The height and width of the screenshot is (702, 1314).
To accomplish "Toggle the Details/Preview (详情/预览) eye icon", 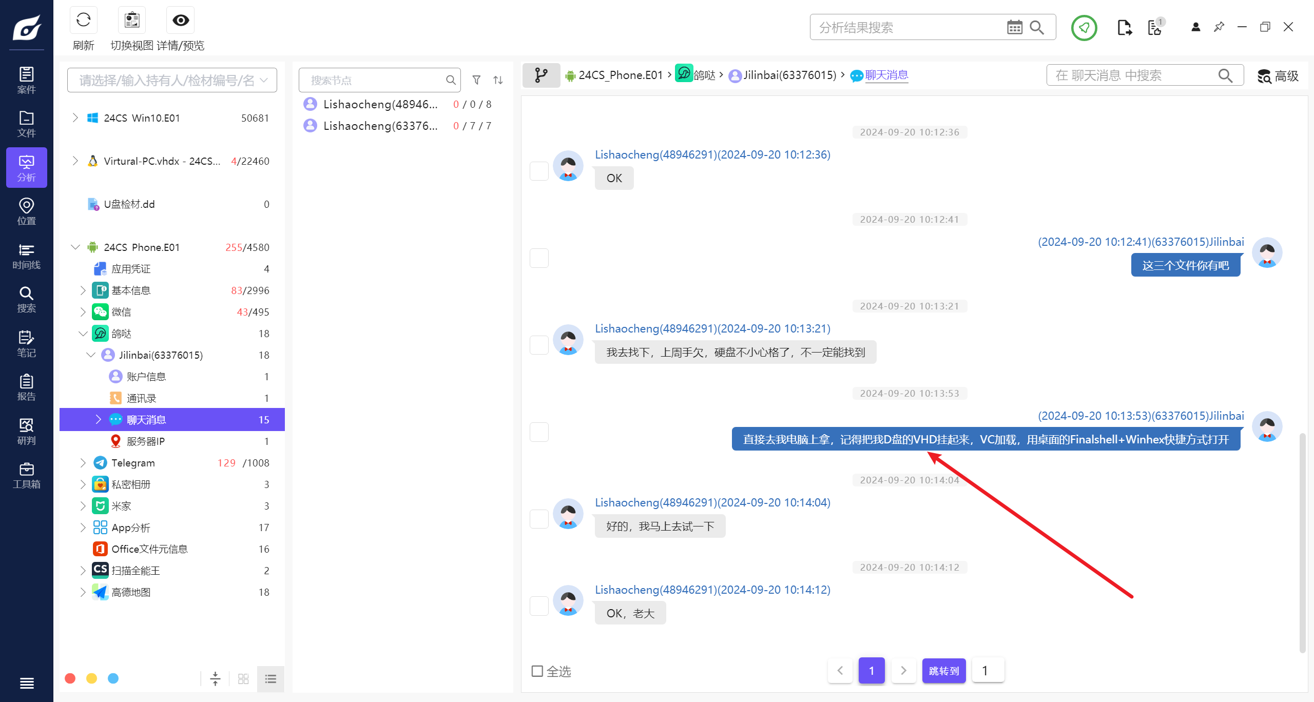I will (181, 21).
